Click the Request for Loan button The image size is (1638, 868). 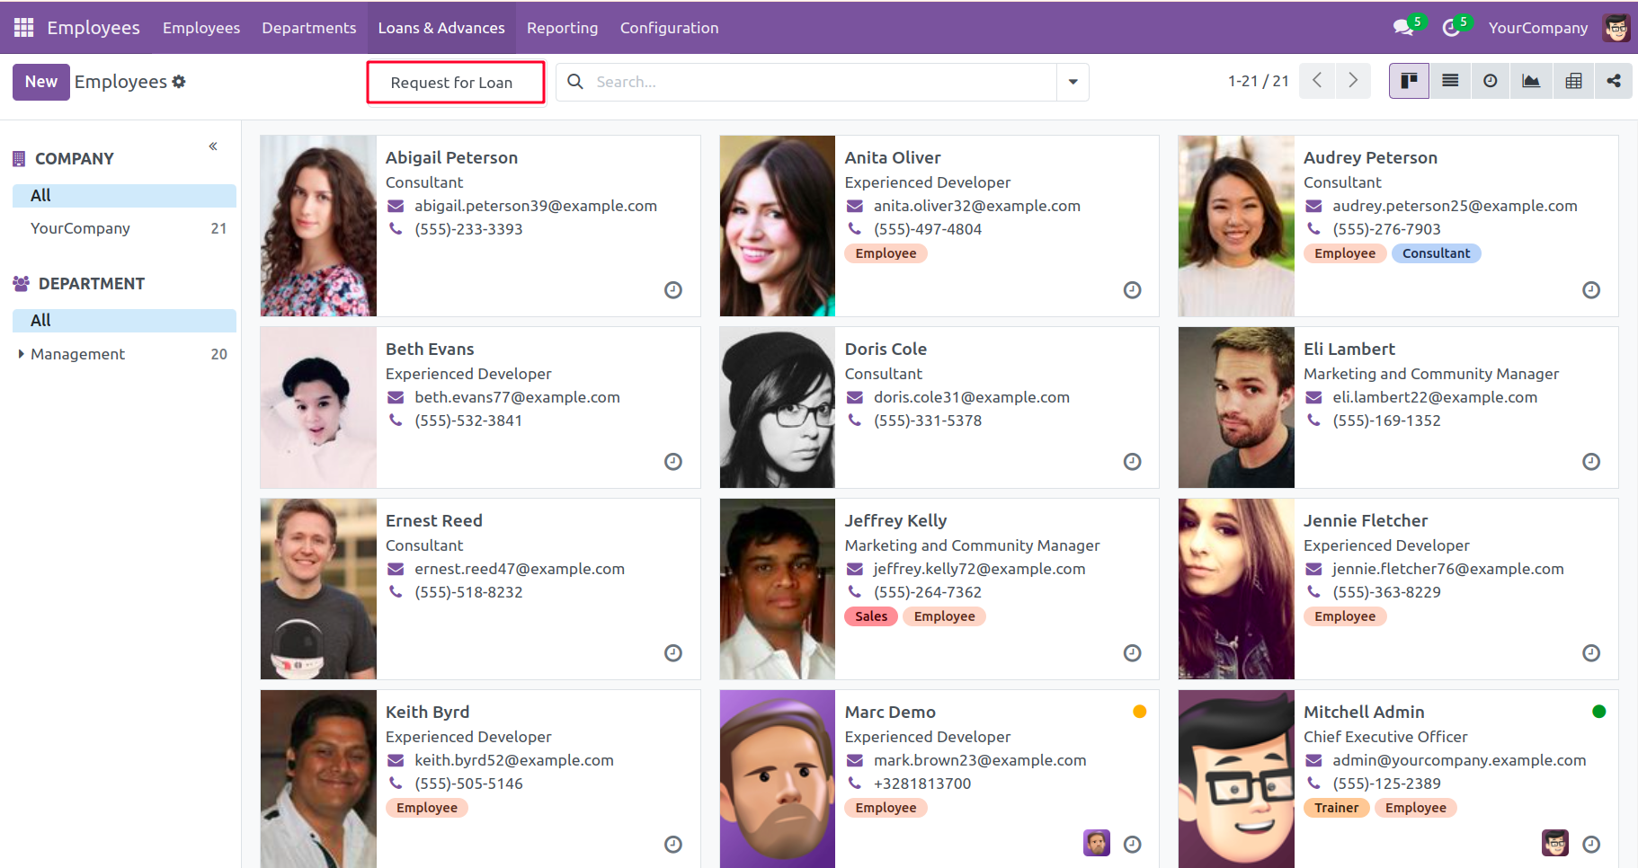coord(456,83)
